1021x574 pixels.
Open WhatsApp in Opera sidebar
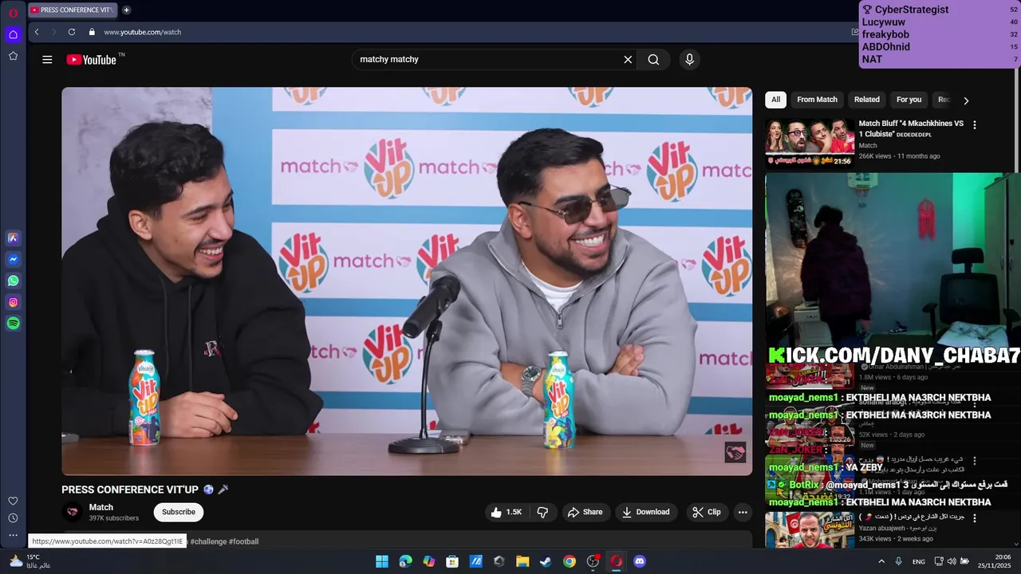tap(13, 281)
